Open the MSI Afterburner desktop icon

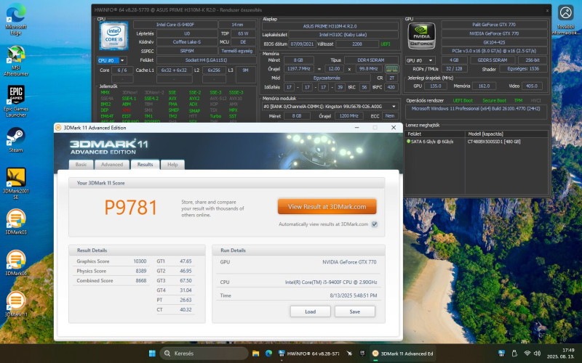(x=16, y=60)
